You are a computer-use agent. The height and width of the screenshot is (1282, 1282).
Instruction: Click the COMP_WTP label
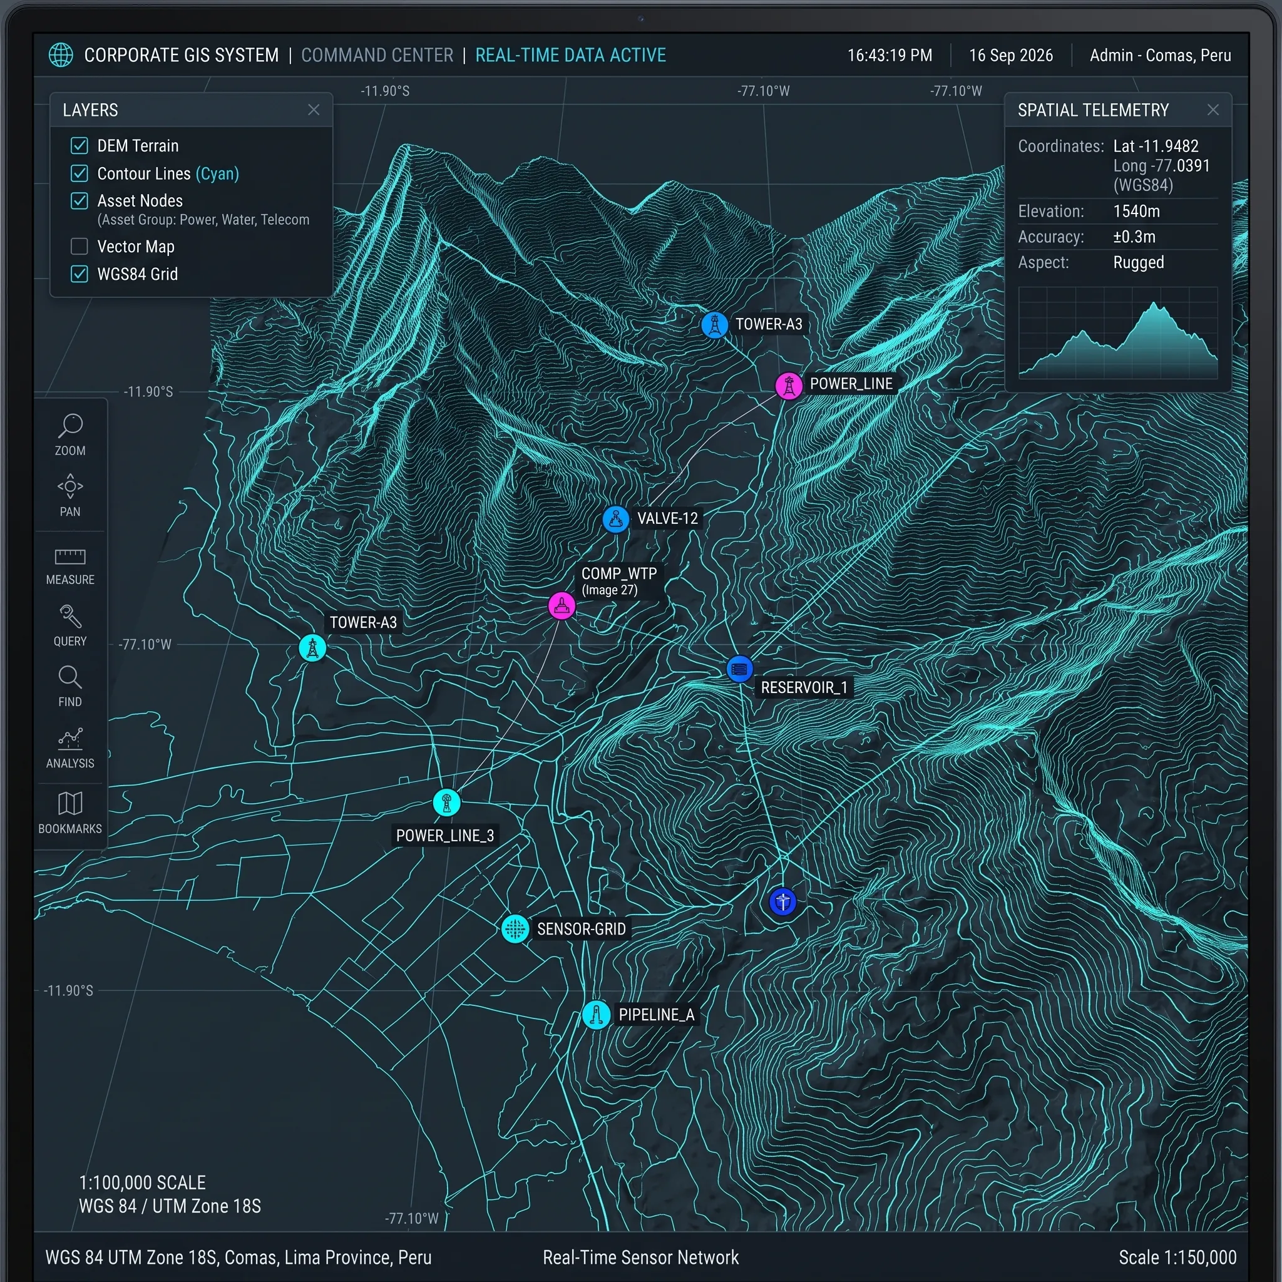click(619, 574)
